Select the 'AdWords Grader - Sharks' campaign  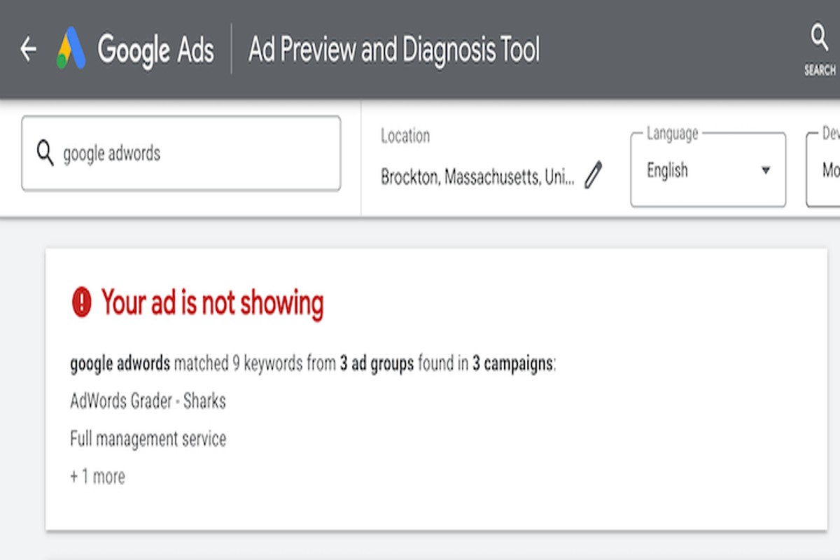(148, 401)
